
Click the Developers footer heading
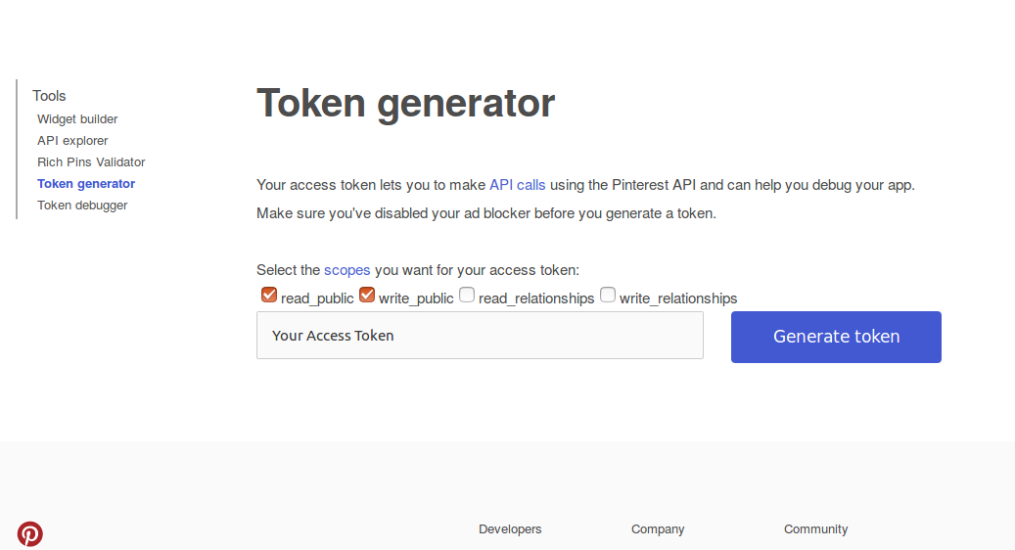click(510, 529)
